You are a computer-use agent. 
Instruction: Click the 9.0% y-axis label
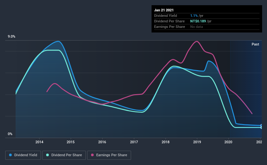point(11,37)
